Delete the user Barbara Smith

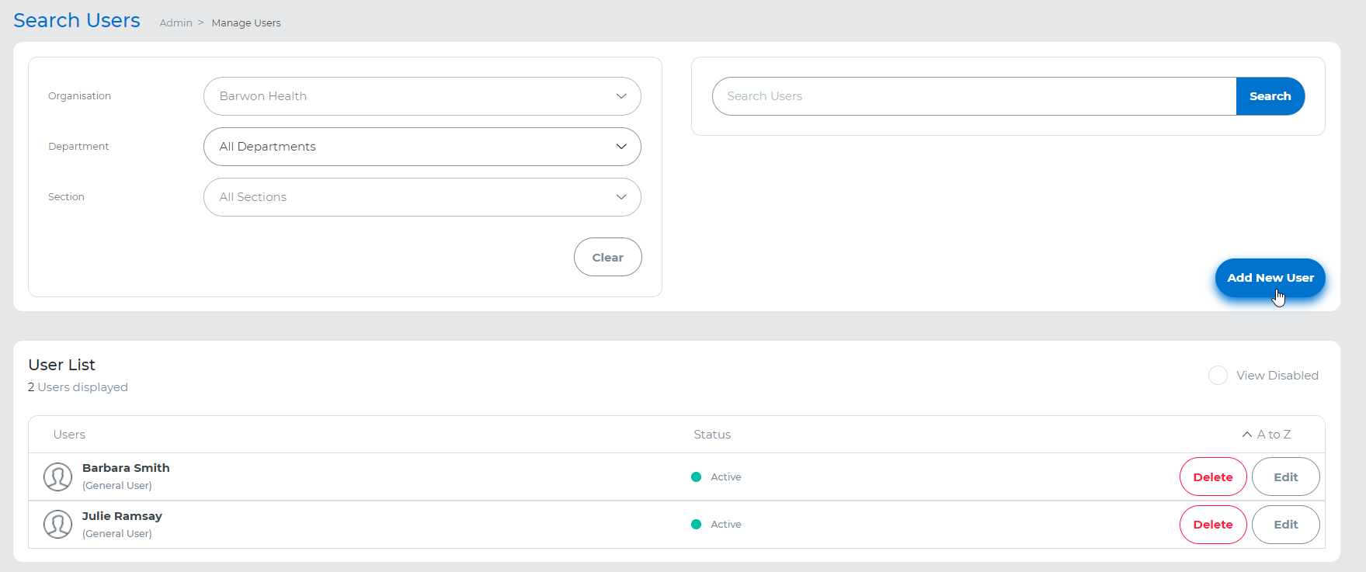click(1213, 477)
